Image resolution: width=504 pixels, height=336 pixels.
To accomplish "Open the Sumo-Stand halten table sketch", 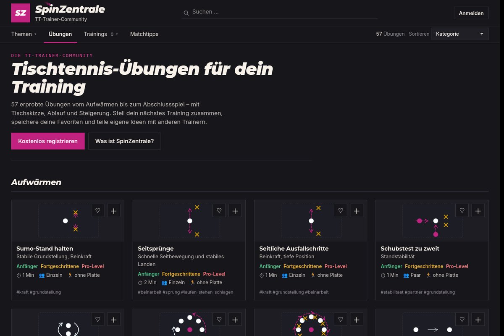I will [x=68, y=221].
